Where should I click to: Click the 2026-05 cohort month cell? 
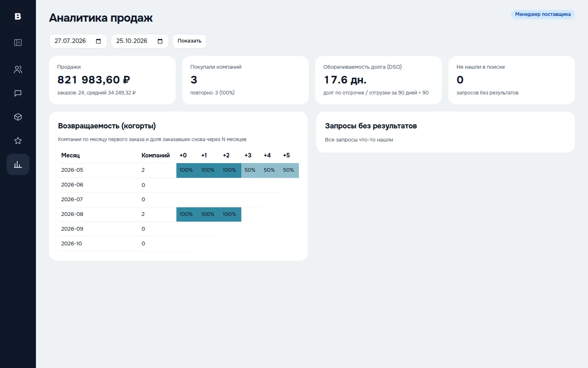[99, 170]
